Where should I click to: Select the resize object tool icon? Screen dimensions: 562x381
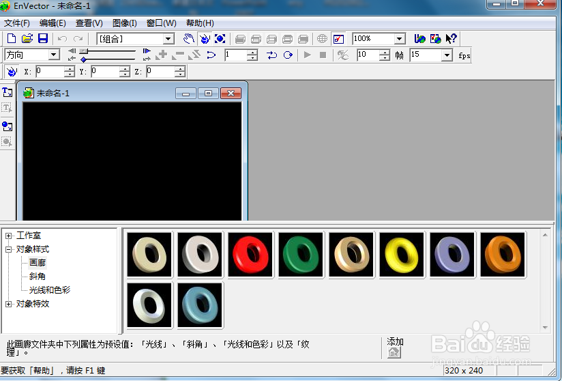220,38
